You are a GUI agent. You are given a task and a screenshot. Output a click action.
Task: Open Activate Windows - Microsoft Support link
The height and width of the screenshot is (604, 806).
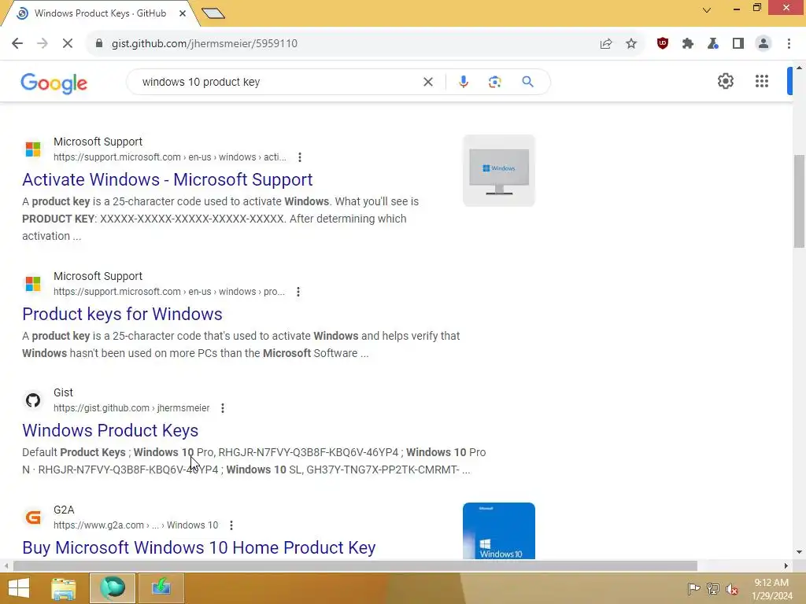coord(167,180)
